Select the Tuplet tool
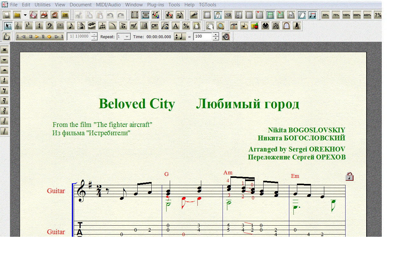 pyautogui.click(x=102, y=26)
